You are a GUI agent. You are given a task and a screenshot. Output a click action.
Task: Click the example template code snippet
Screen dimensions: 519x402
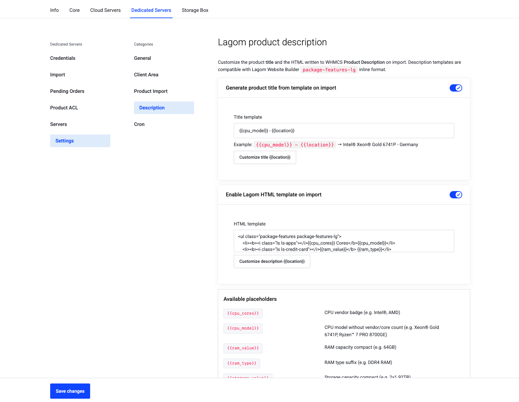point(295,145)
